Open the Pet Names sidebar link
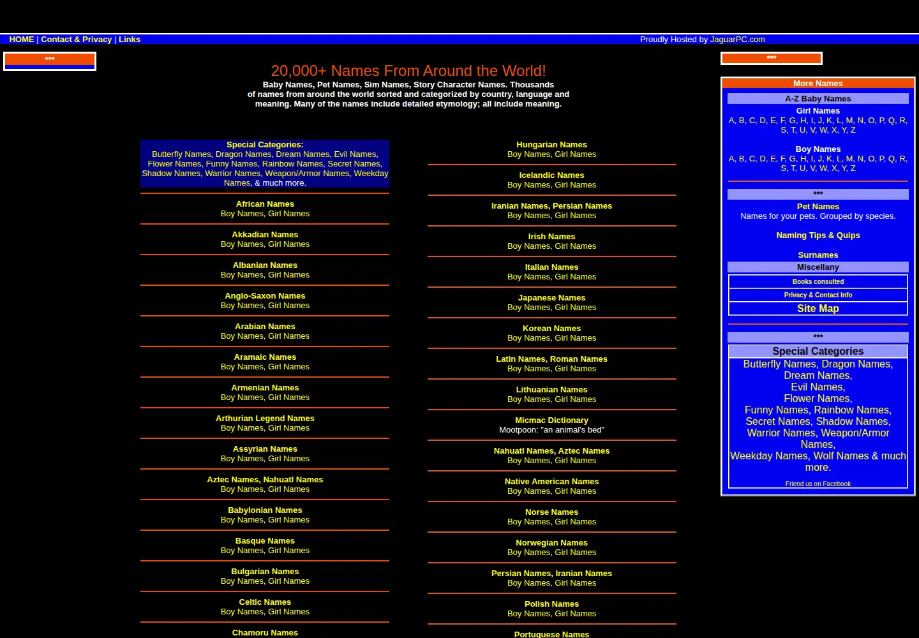This screenshot has height=638, width=919. coord(818,207)
